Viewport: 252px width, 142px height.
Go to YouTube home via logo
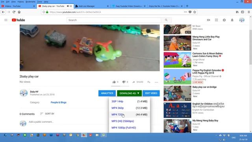19,20
